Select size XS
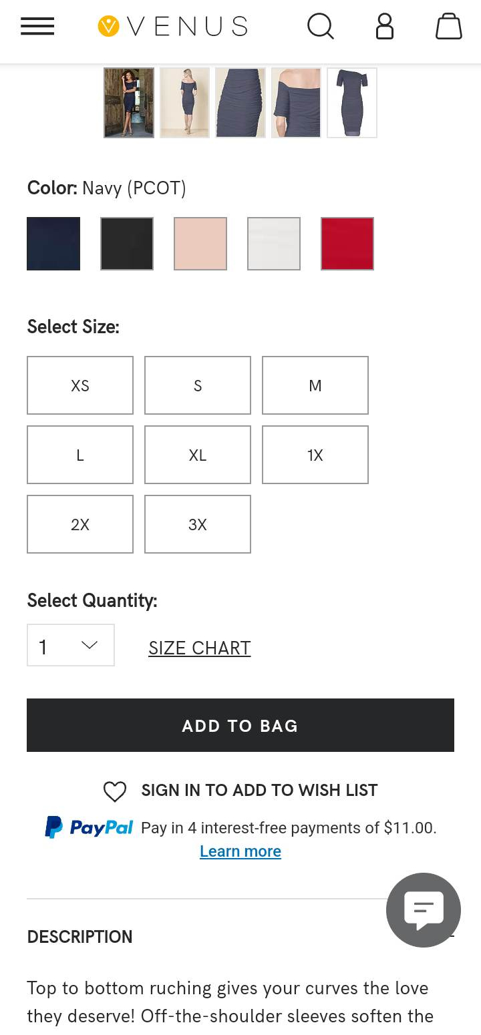481x1035 pixels. (80, 385)
